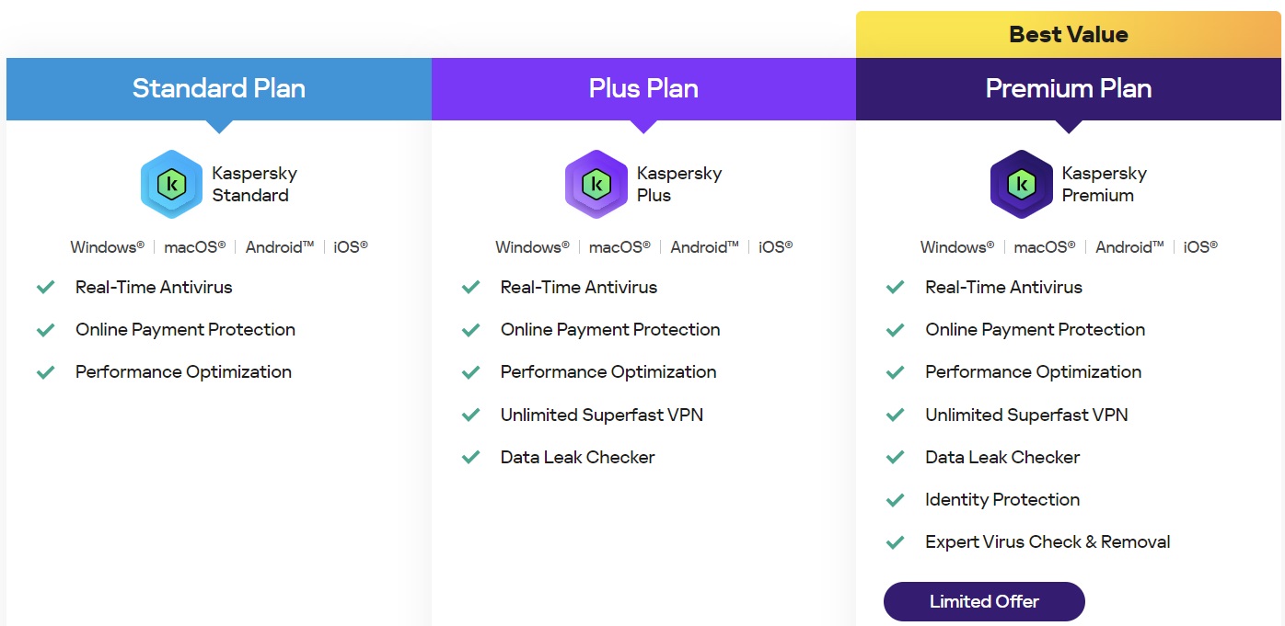Click the Windows platform label under Kaspersky Plus
Image resolution: width=1285 pixels, height=626 pixels.
coord(532,246)
